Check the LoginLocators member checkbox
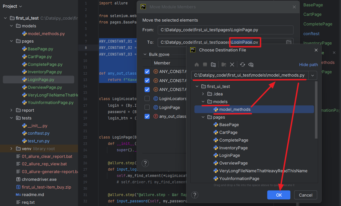 coord(147,98)
